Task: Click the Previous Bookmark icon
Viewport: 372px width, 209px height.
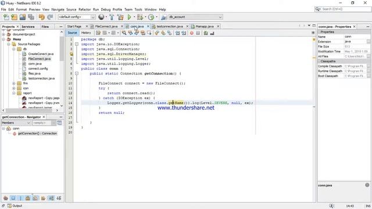Action: pos(157,33)
